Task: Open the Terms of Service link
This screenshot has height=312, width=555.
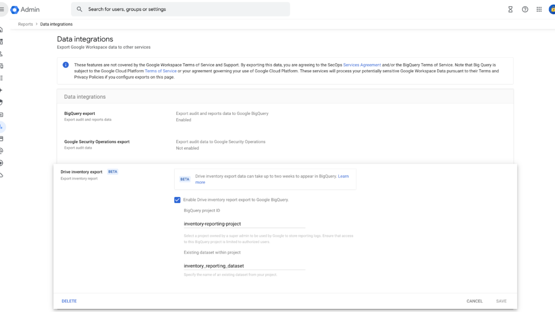Action: (x=160, y=71)
